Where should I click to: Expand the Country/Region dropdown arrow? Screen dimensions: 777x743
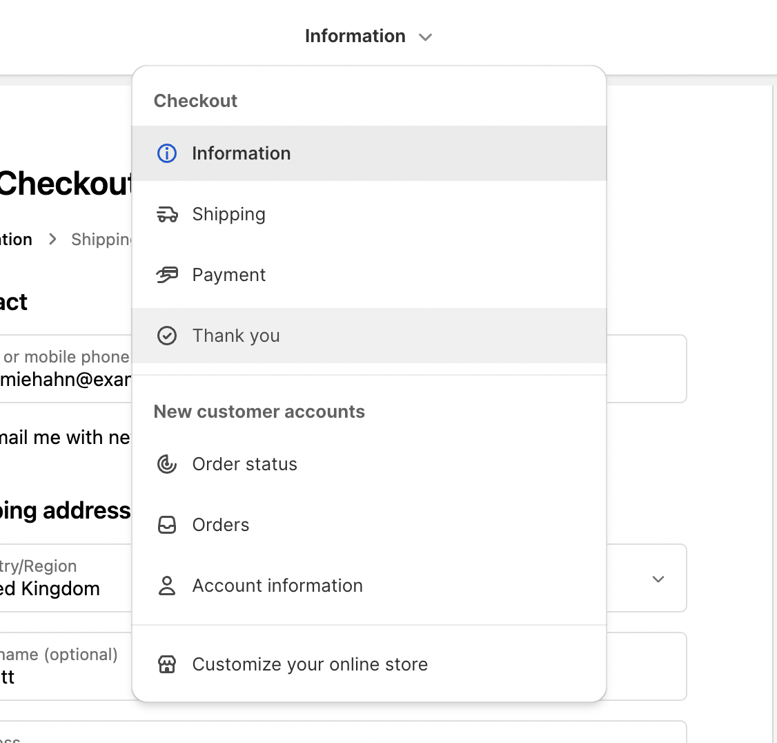(658, 579)
